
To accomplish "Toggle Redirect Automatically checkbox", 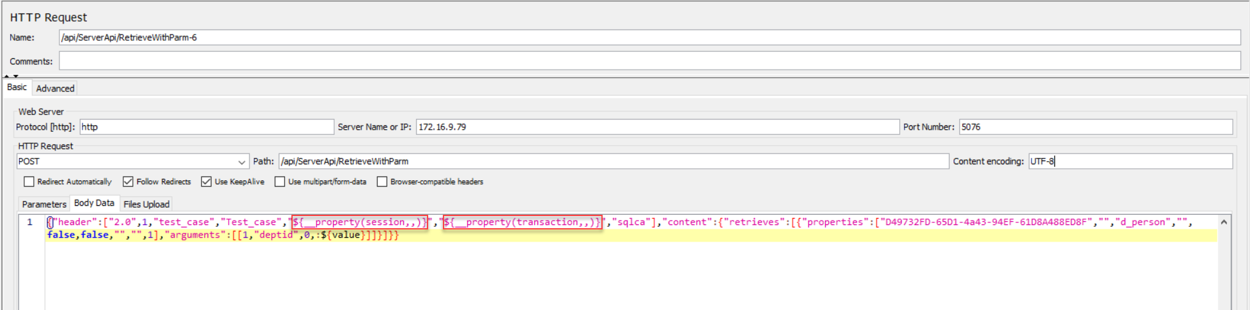I will (x=29, y=182).
